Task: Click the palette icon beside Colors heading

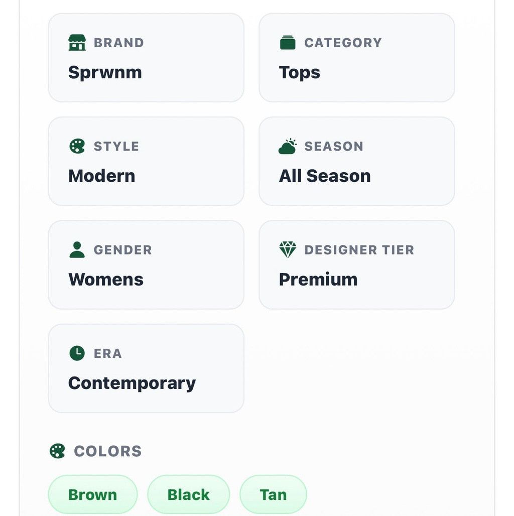Action: [x=57, y=451]
